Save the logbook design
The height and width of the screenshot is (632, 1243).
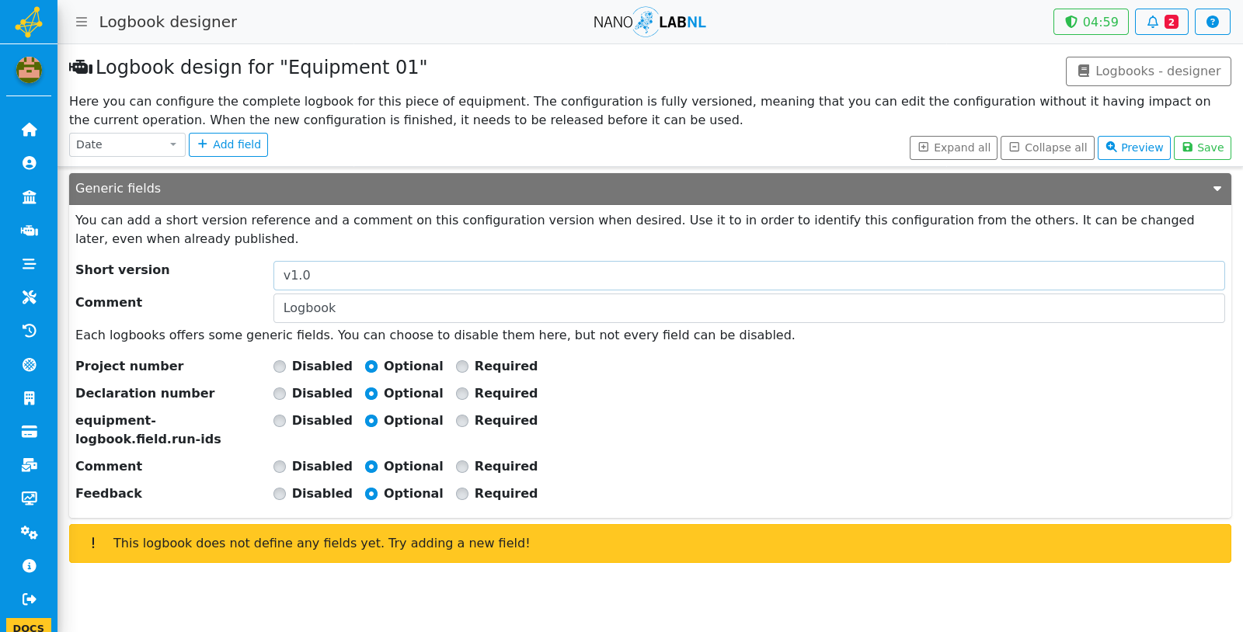(1202, 148)
